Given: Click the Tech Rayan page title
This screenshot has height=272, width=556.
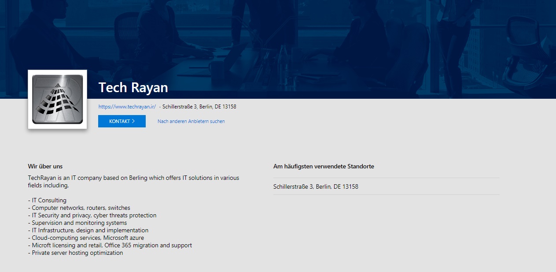Looking at the screenshot, I should click(x=133, y=87).
